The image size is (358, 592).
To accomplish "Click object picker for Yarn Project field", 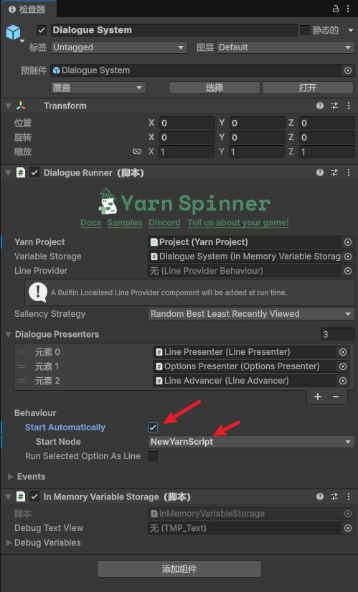I will point(348,242).
